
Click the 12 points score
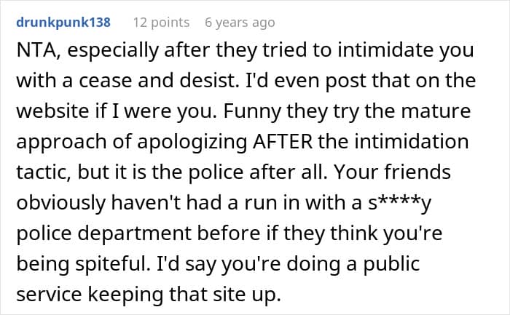tap(161, 23)
